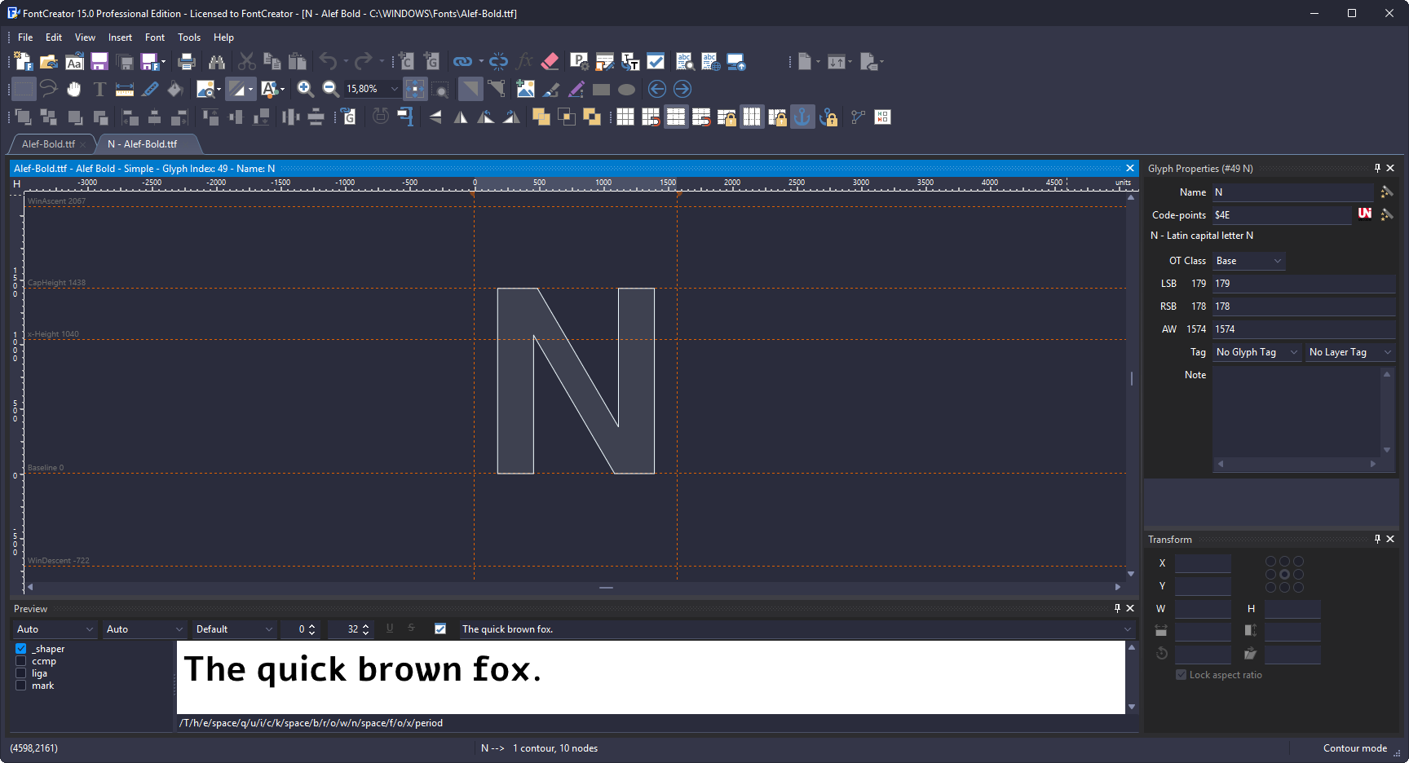1409x763 pixels.
Task: Click the pink Eraser icon
Action: tap(550, 61)
